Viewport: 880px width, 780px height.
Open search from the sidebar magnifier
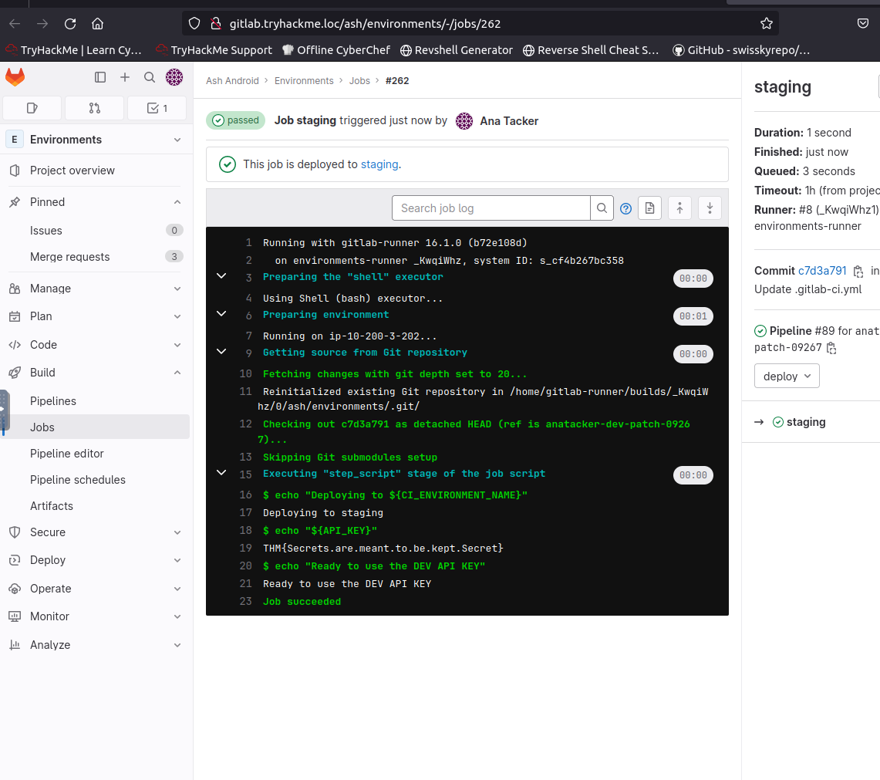click(x=150, y=77)
